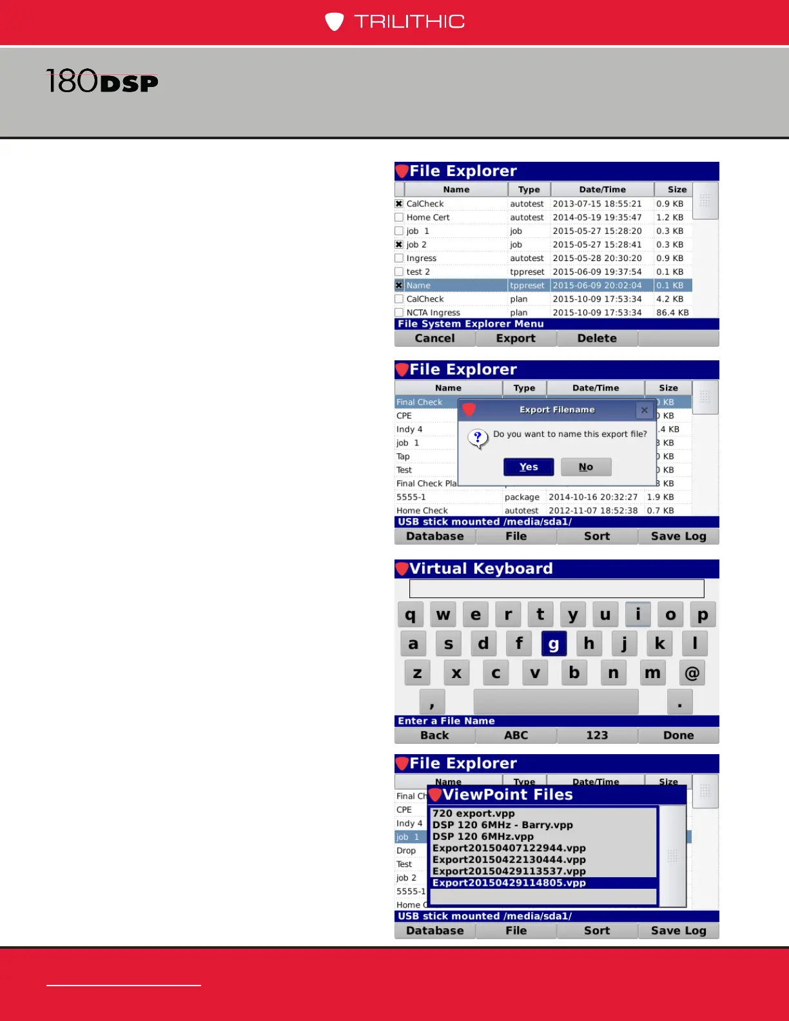Select the 5555-1 package row
789x1021 pixels.
tap(543, 497)
